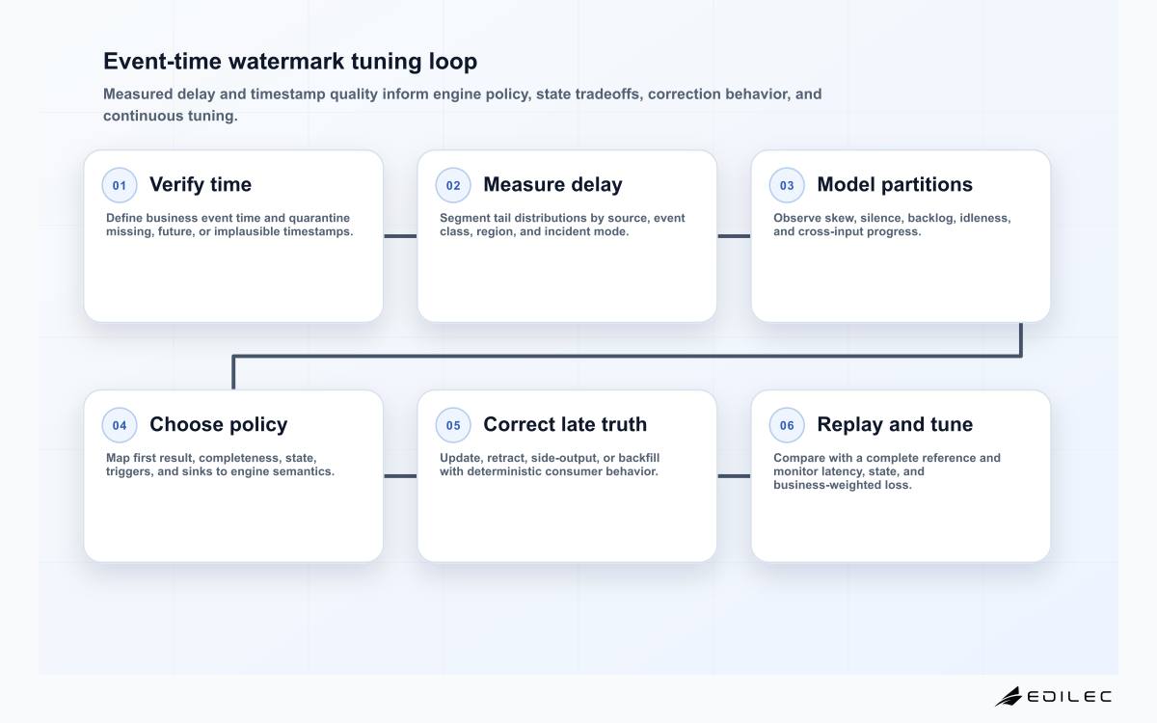Select the Verify time heading
The width and height of the screenshot is (1157, 723).
click(x=201, y=185)
